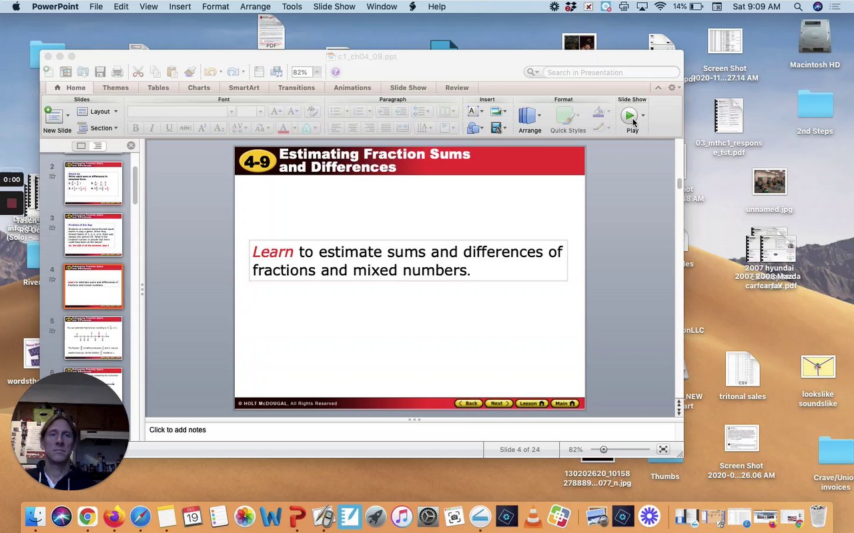Close the slide thumbnail pane
Image resolution: width=854 pixels, height=533 pixels.
tap(131, 145)
